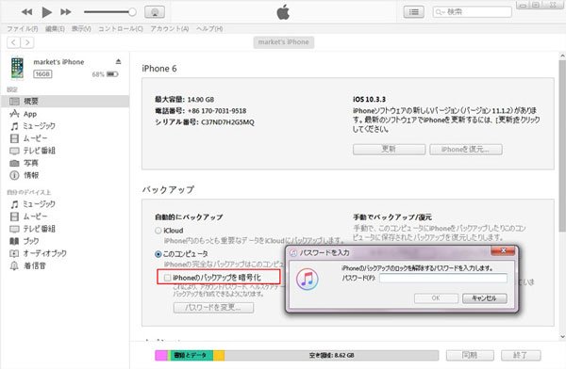Click the 同期 sync button
Viewport: 566px width, 369px height.
pos(470,355)
